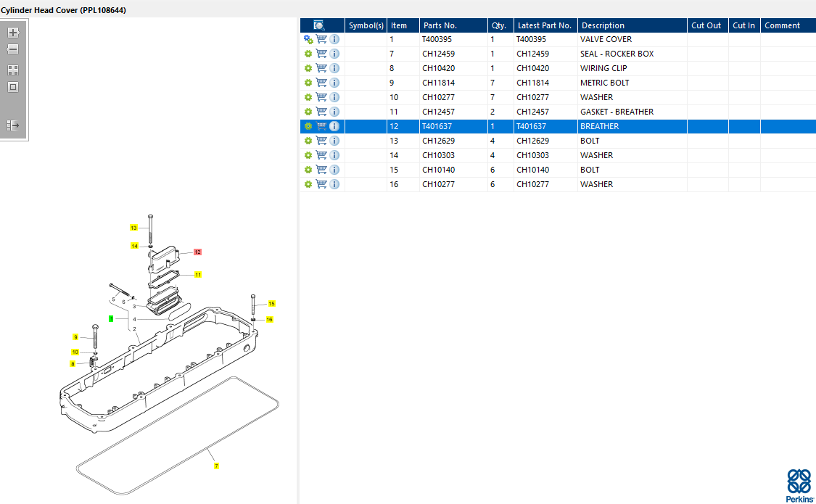Sort by Symbol(s) column header
Image resolution: width=816 pixels, height=504 pixels.
pyautogui.click(x=366, y=25)
